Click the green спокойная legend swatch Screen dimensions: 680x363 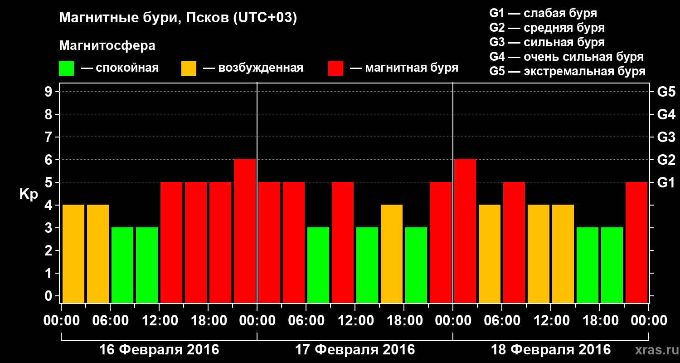click(66, 69)
